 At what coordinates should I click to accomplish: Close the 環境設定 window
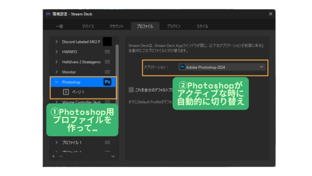[271, 14]
